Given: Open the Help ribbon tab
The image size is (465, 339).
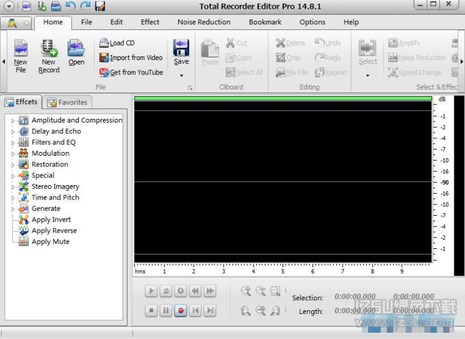Looking at the screenshot, I should (x=351, y=23).
